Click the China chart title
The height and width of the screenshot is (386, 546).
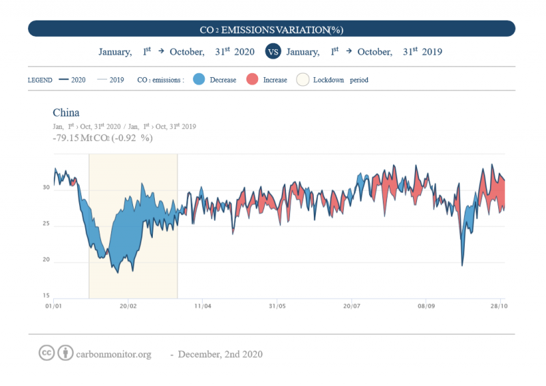click(66, 113)
